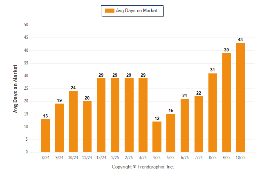This screenshot has height=177, width=264.
Task: Select the 11/24 bar with value 20
Action: click(x=87, y=126)
